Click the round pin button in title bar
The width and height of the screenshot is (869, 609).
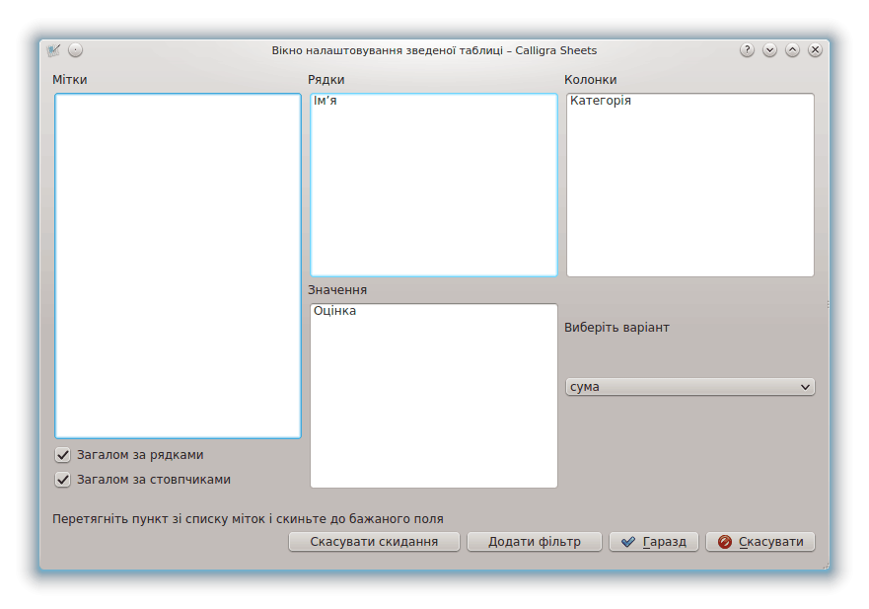(76, 50)
